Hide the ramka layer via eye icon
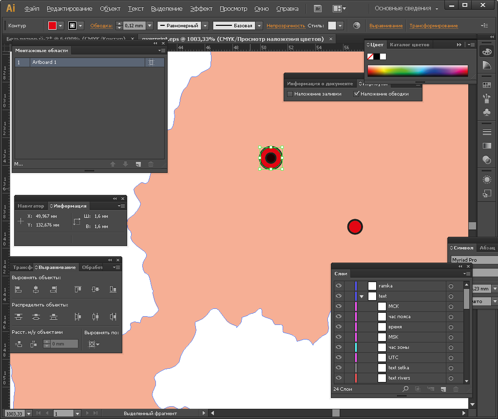Viewport: 498px width, 419px height. click(339, 286)
